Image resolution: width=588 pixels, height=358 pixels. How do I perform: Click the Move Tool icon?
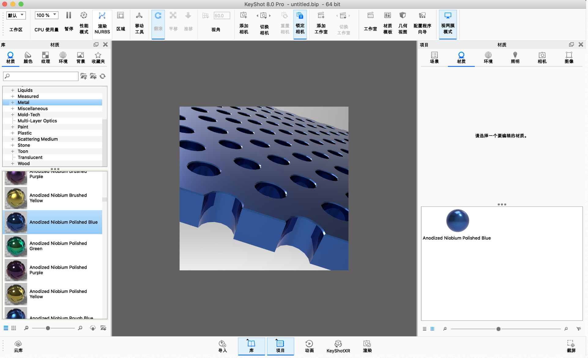coord(139,23)
